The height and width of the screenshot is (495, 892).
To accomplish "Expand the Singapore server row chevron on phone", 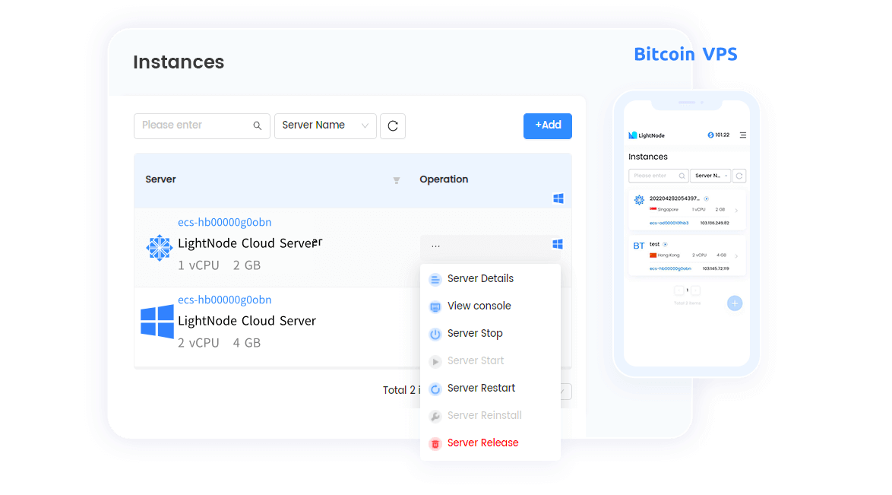I will click(736, 211).
